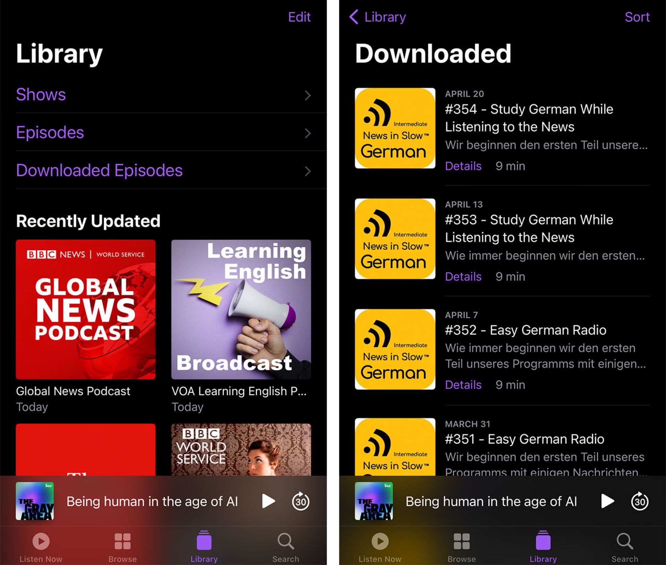The width and height of the screenshot is (666, 565).
Task: Open episode #351 Easy German Radio title
Action: (x=524, y=439)
